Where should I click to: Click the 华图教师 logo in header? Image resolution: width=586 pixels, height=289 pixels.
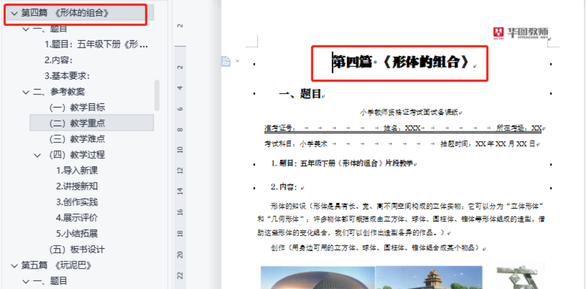click(521, 32)
